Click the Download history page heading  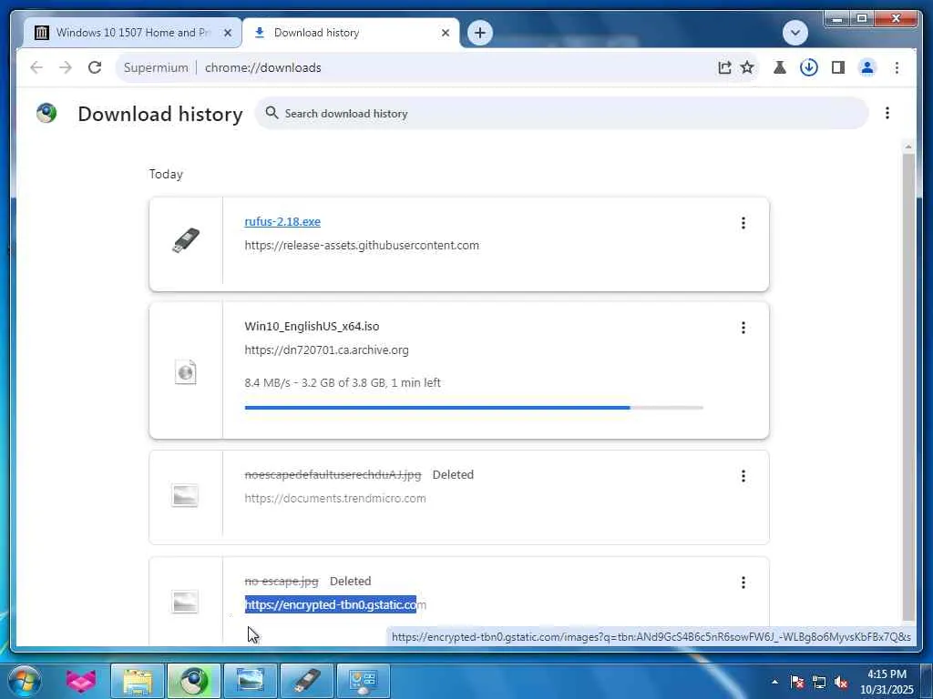[x=160, y=114]
